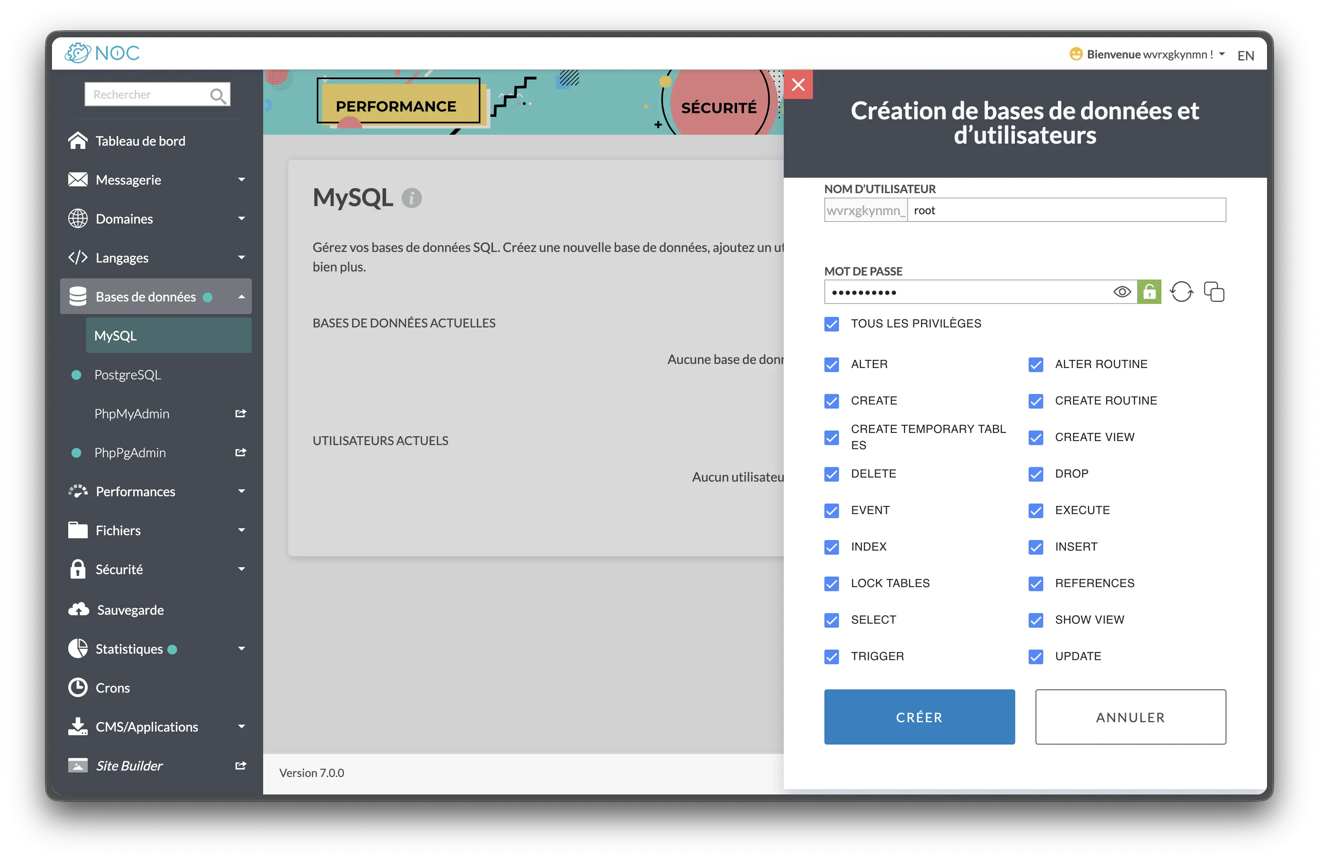Open the PostgreSQL menu item

pos(128,375)
